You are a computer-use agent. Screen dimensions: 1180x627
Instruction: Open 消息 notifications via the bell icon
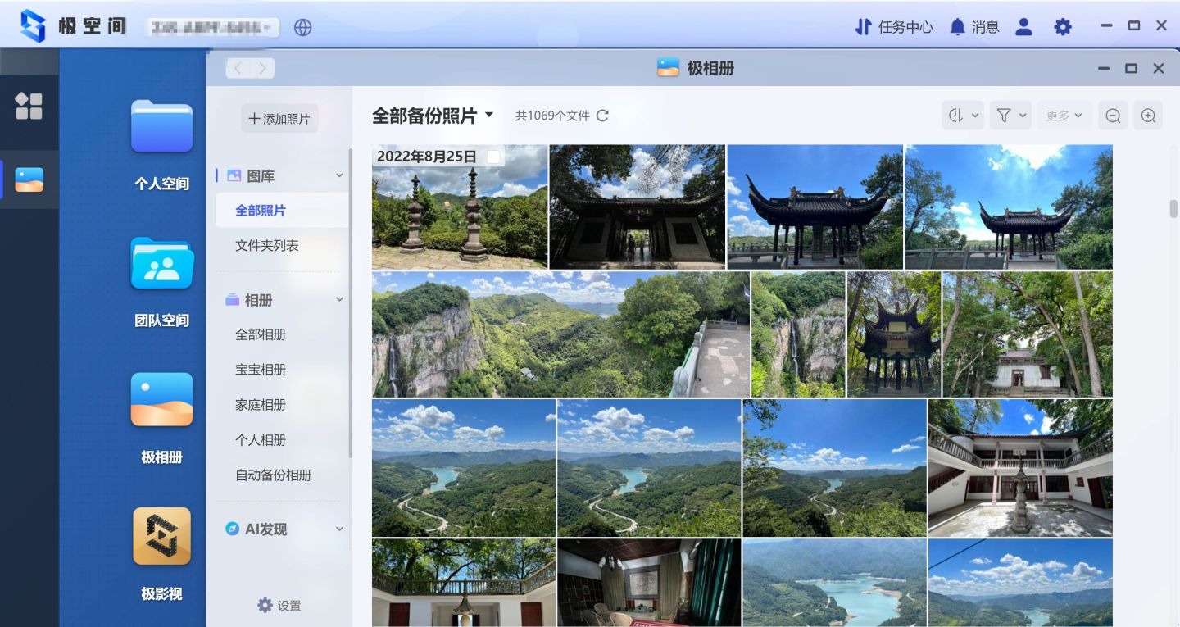point(957,26)
